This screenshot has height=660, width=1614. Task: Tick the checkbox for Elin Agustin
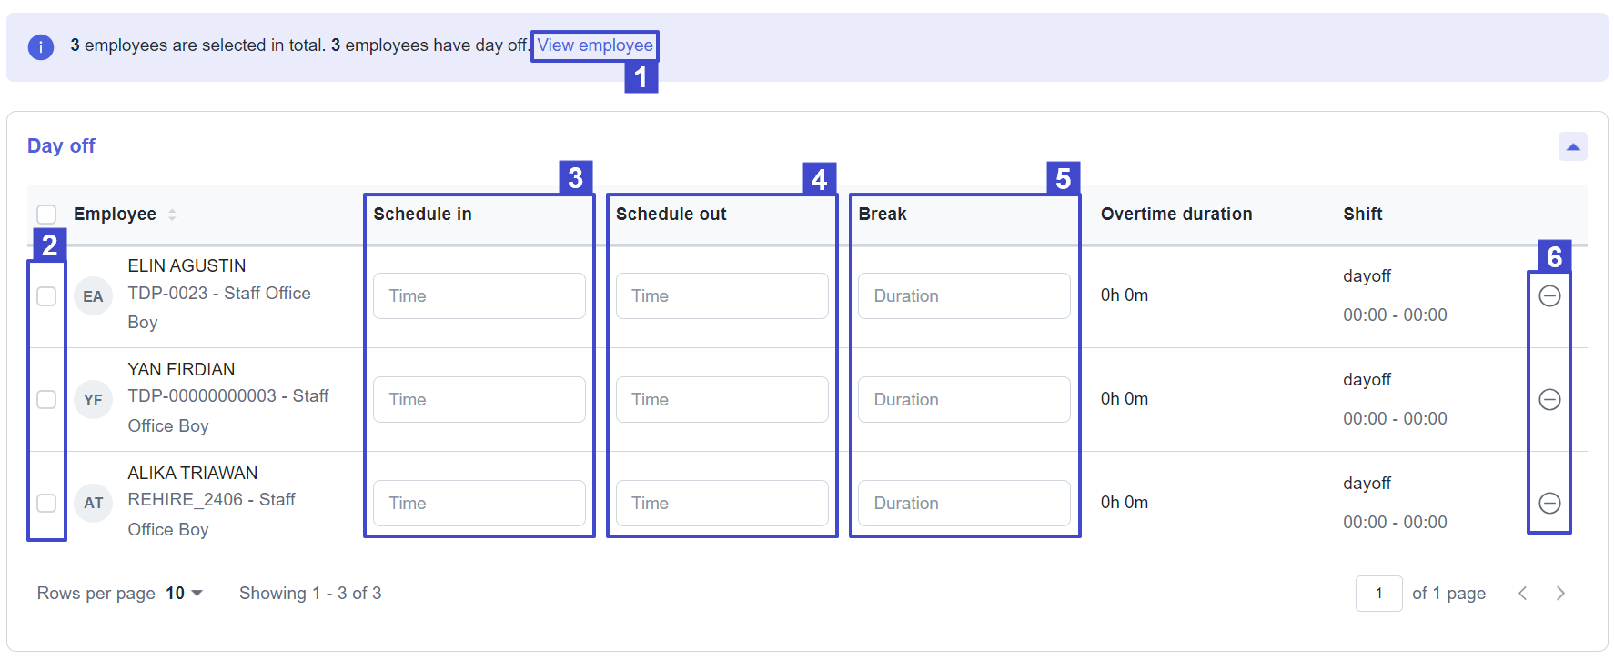click(46, 296)
